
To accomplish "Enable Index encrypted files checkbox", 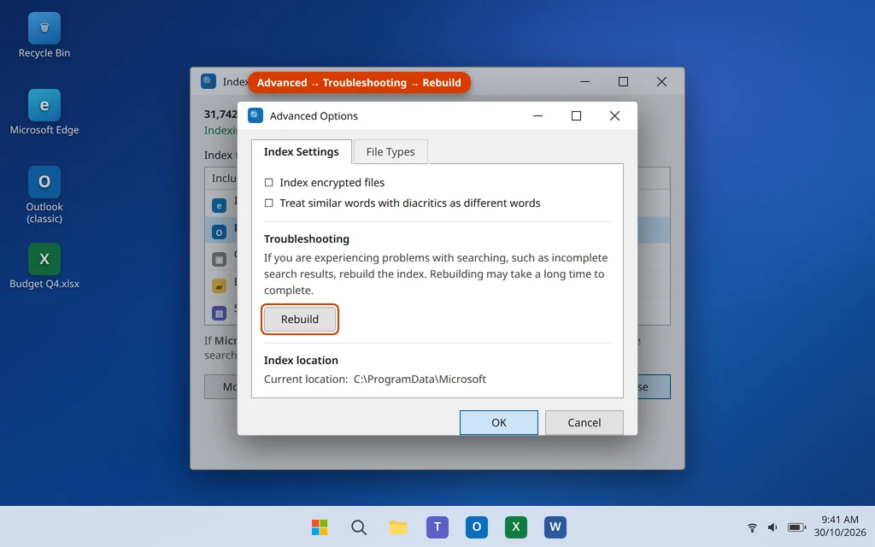I will click(269, 183).
